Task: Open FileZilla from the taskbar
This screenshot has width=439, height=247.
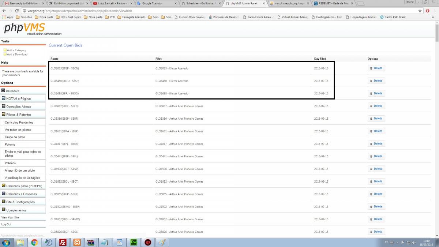Action: (x=63, y=242)
